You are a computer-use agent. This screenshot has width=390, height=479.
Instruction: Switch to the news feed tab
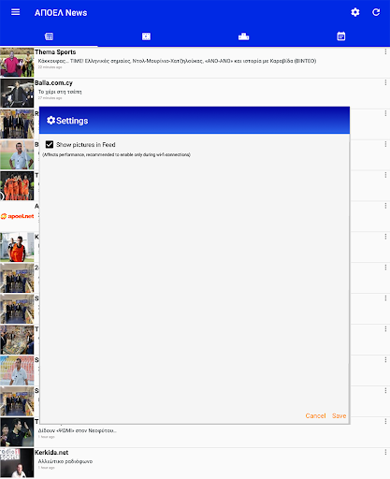[x=49, y=36]
